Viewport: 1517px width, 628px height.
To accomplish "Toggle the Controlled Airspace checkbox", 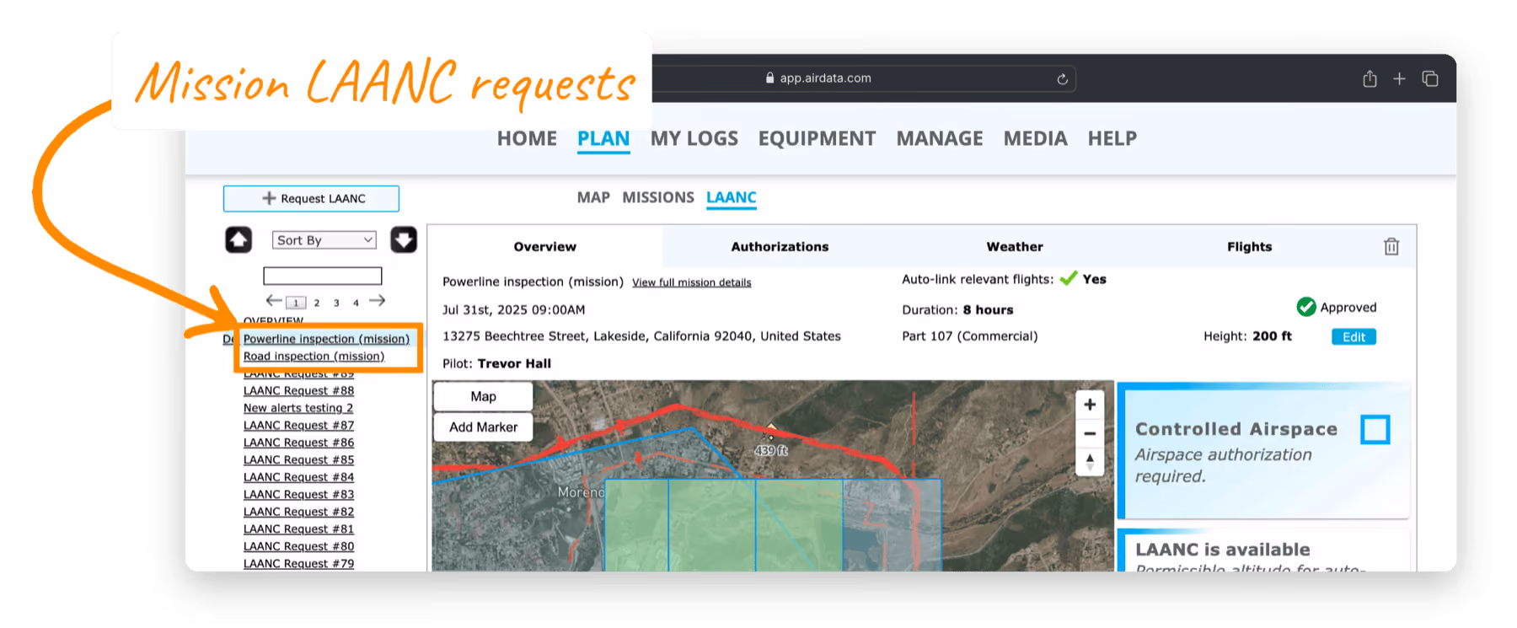I will [x=1375, y=430].
